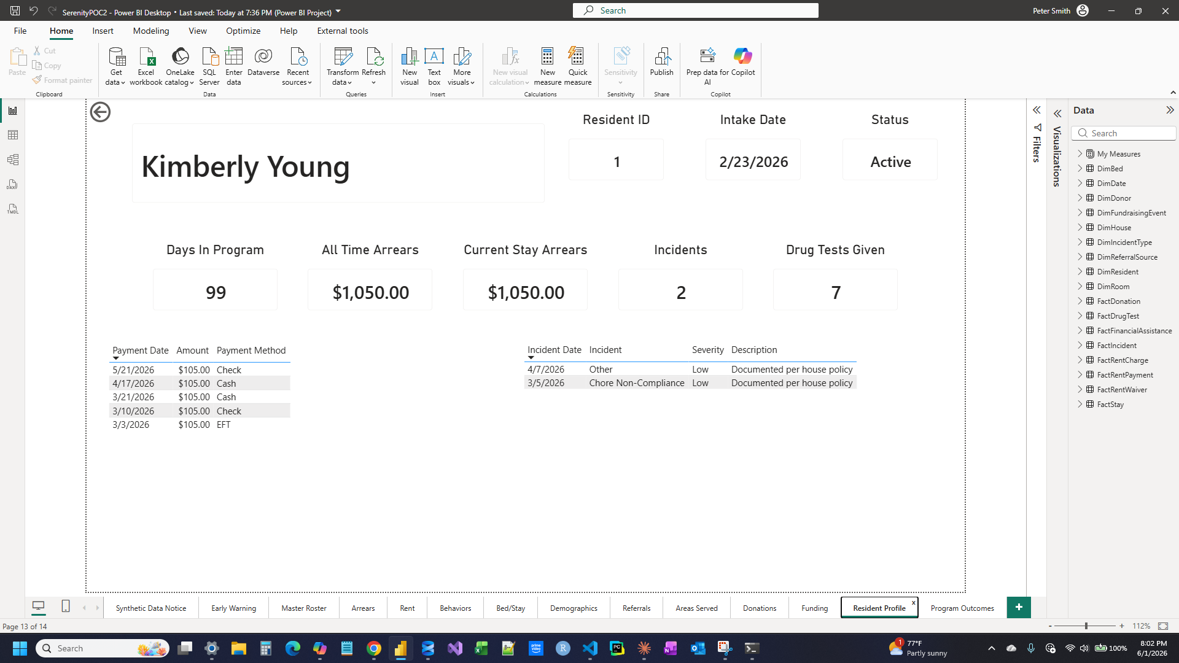This screenshot has height=663, width=1179.
Task: Connect to SQL Server
Action: [x=209, y=66]
